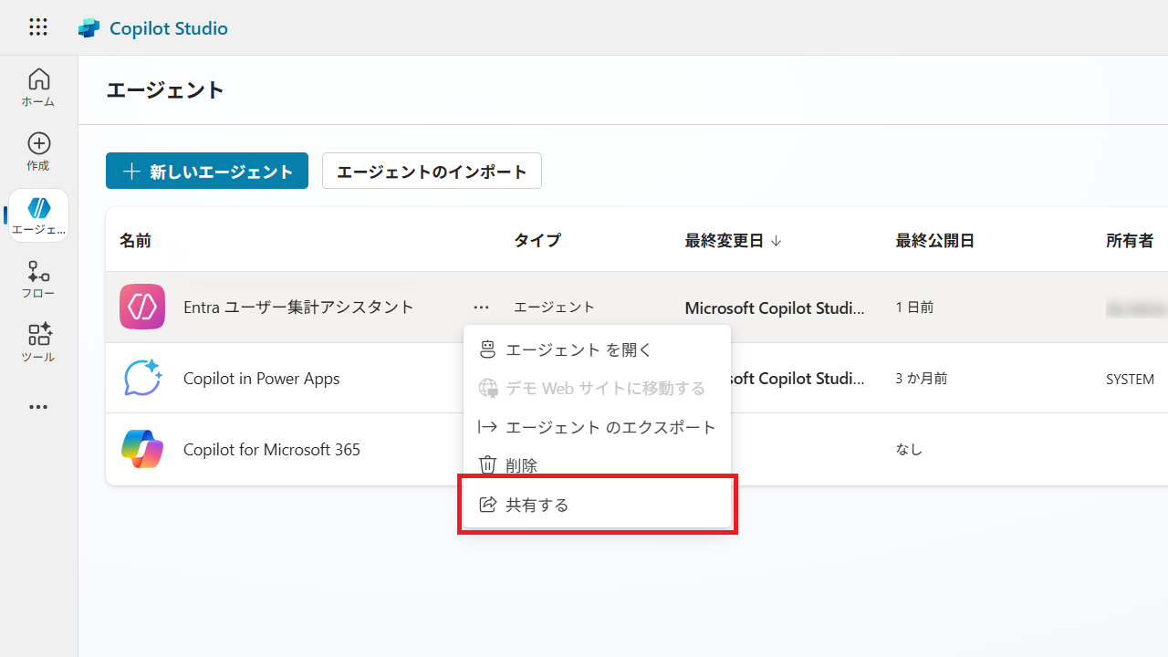
Task: Open フロー in the sidebar
Action: 38,279
